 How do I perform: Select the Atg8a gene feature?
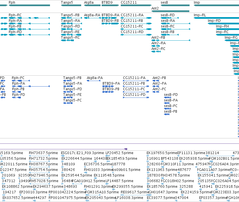coord(92,5)
